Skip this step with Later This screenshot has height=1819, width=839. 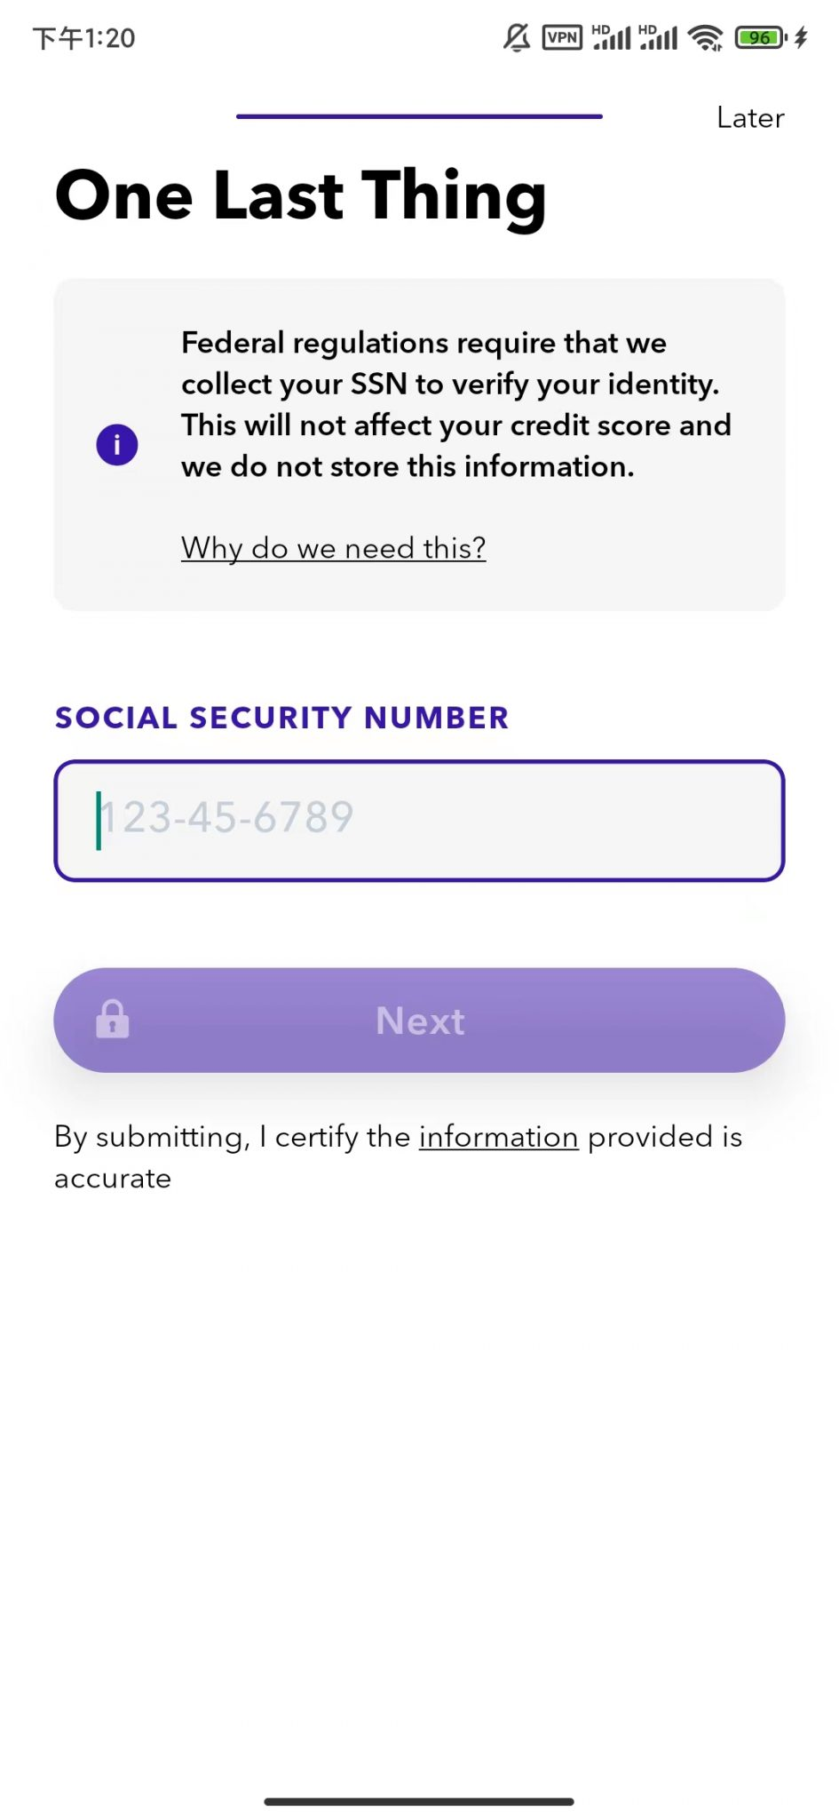(x=750, y=118)
